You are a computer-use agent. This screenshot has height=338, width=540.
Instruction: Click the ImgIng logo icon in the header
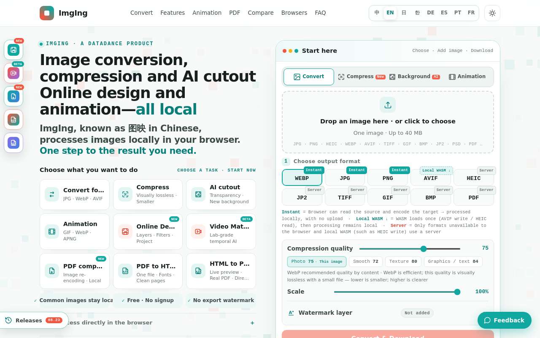(47, 13)
